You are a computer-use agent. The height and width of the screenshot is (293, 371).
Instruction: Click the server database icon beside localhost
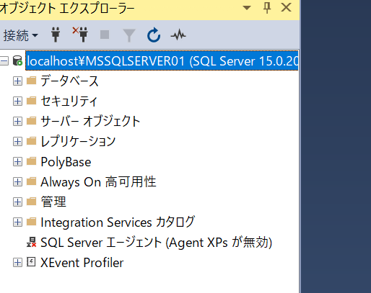pyautogui.click(x=17, y=60)
